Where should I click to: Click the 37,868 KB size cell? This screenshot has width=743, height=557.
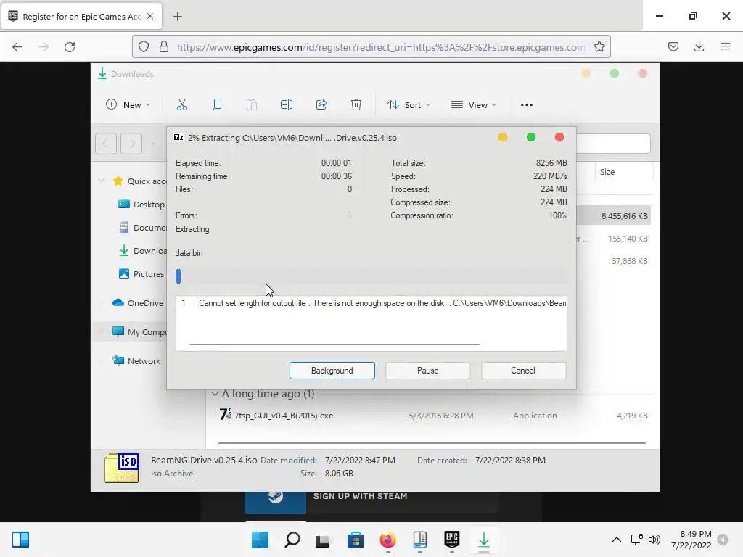click(629, 261)
